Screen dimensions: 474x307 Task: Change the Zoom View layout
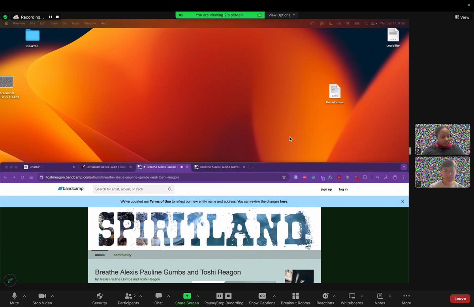tap(462, 17)
